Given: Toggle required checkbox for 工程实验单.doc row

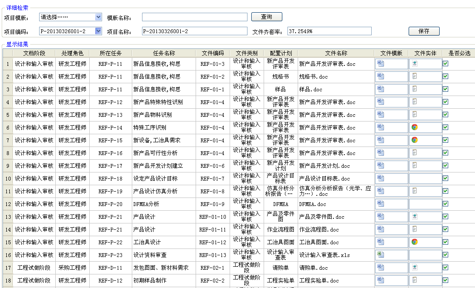Looking at the screenshot, I should pos(446,280).
